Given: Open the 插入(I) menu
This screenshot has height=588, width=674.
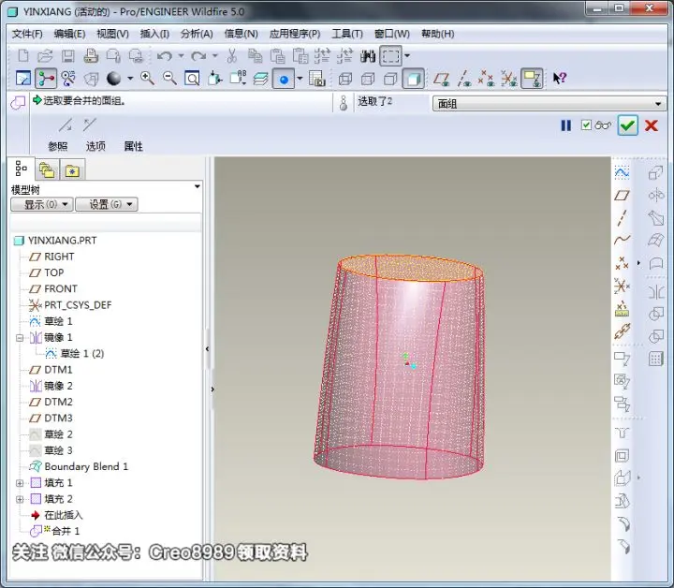Looking at the screenshot, I should tap(154, 34).
